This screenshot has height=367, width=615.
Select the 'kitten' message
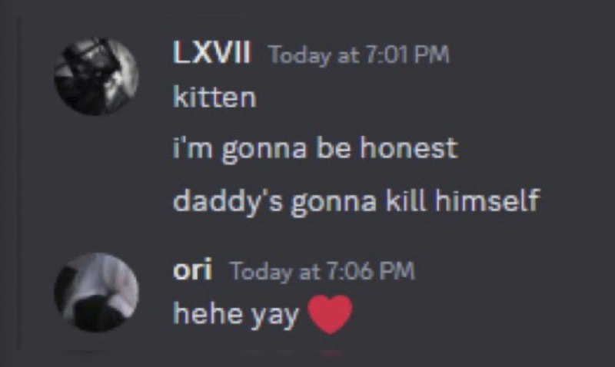214,97
